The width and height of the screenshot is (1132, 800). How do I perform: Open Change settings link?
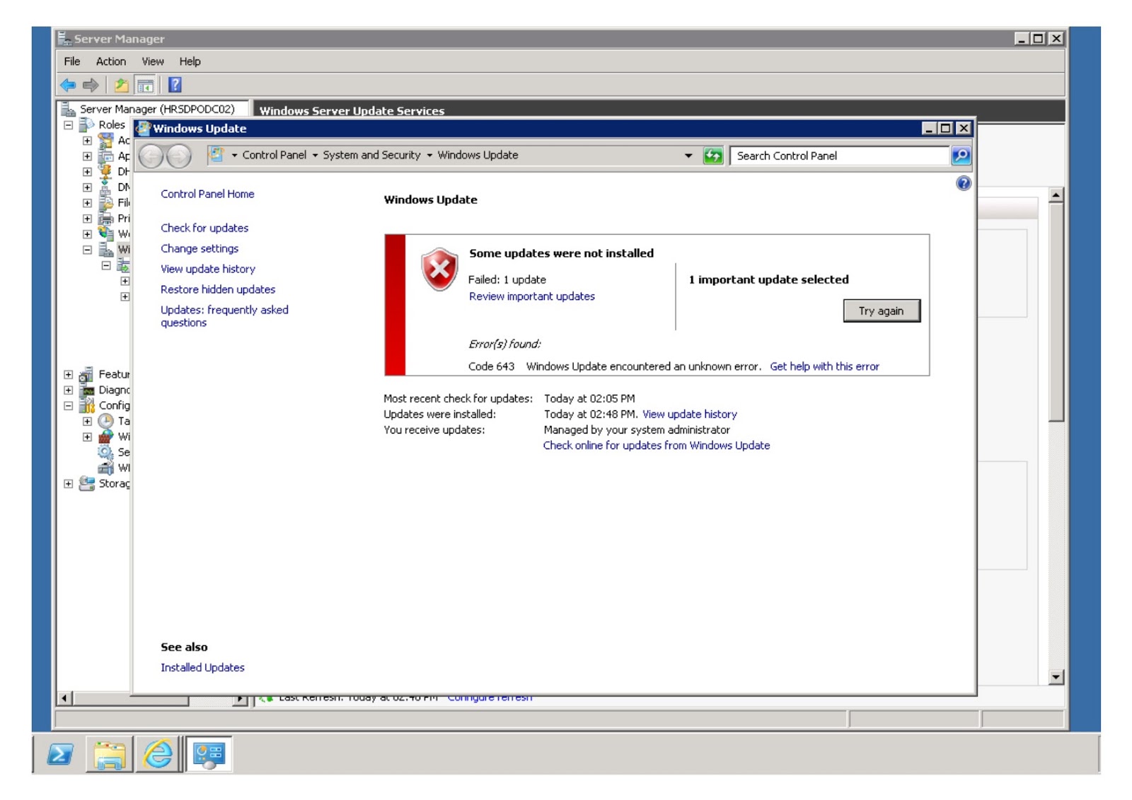200,248
